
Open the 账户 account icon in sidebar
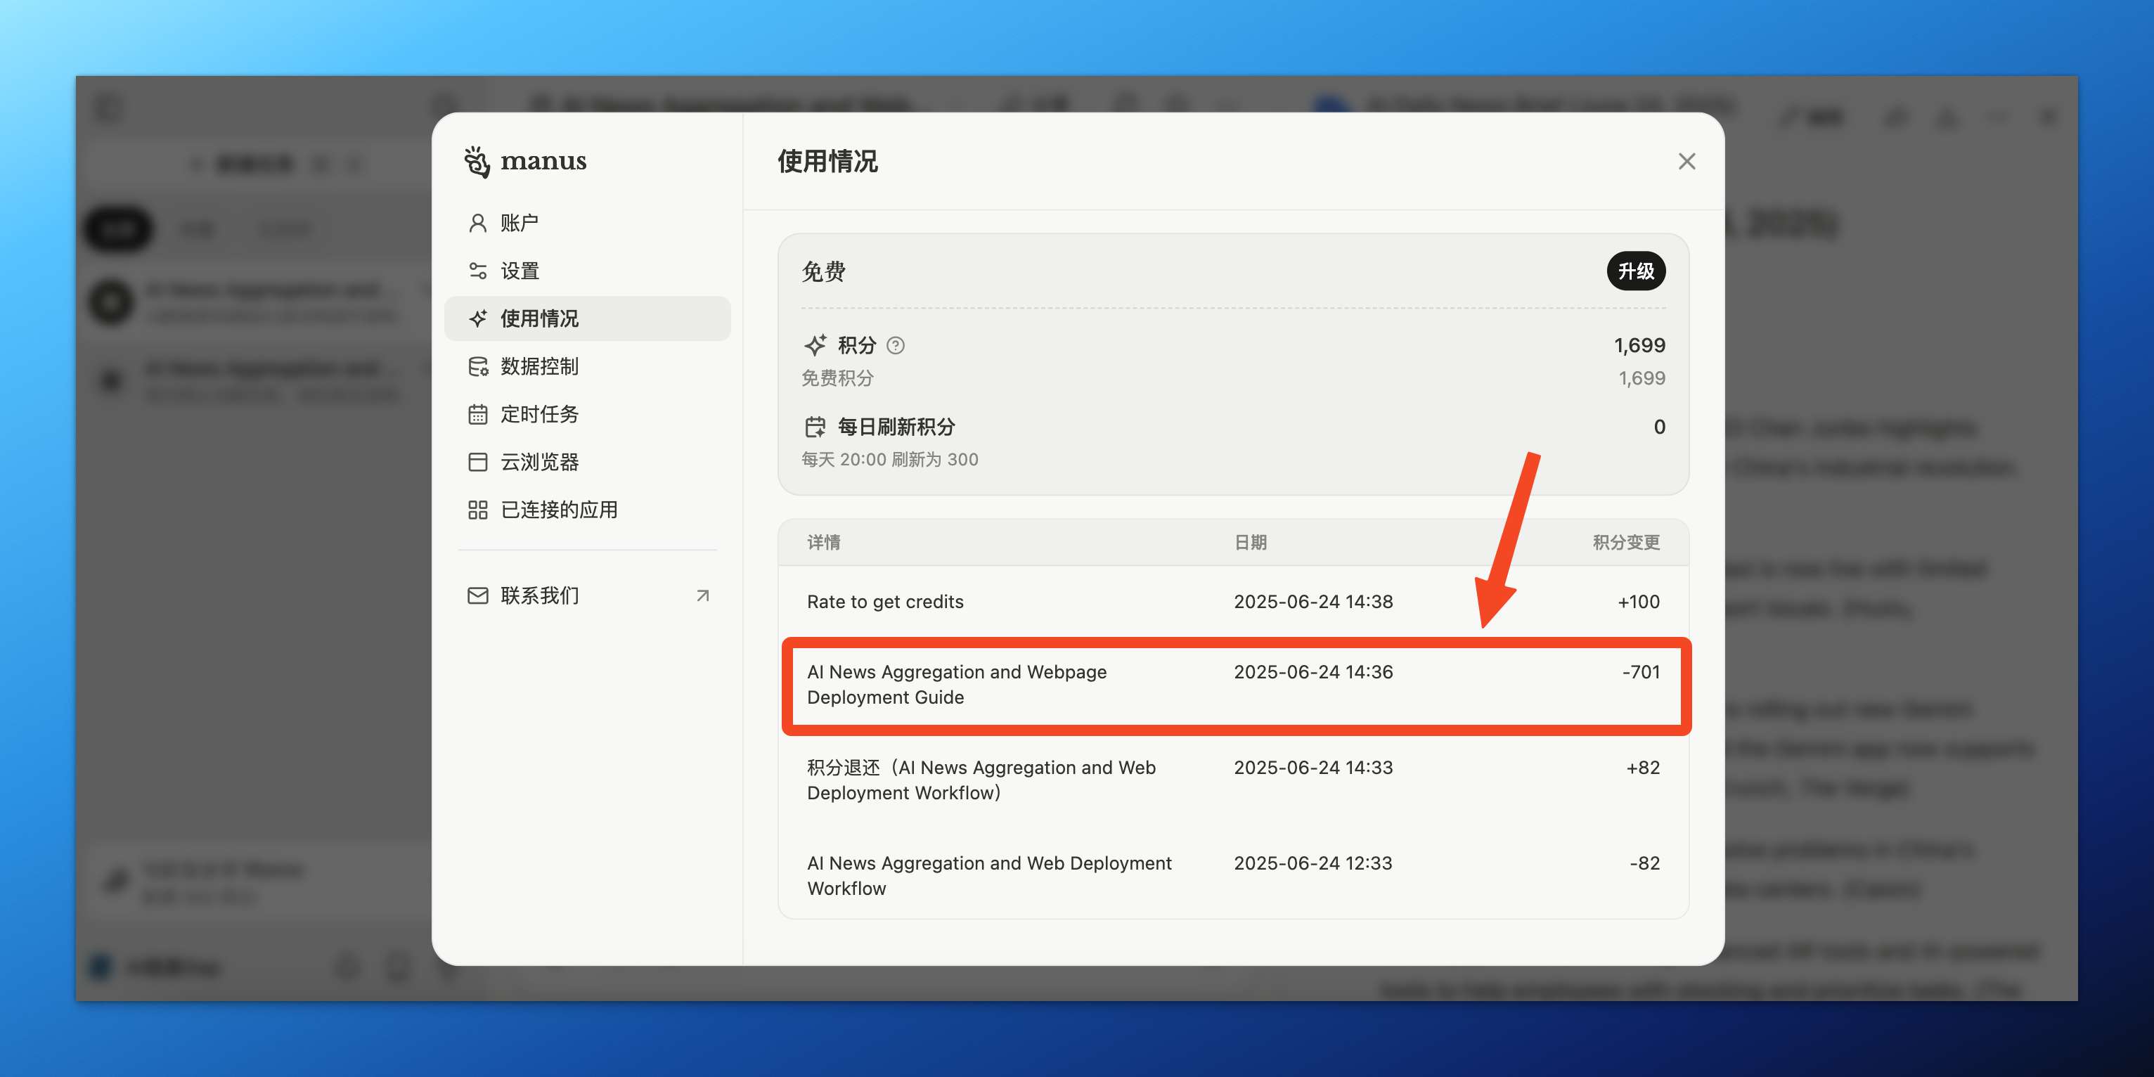[x=477, y=221]
